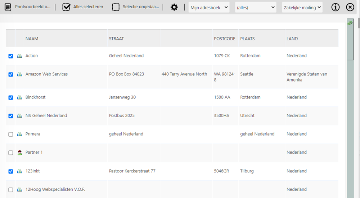Image resolution: width=360 pixels, height=198 pixels.
Task: Open the Mijn adresboek dropdown
Action: coord(209,7)
